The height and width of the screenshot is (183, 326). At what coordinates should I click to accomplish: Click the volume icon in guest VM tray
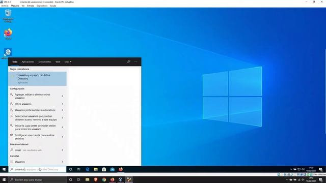click(x=303, y=169)
